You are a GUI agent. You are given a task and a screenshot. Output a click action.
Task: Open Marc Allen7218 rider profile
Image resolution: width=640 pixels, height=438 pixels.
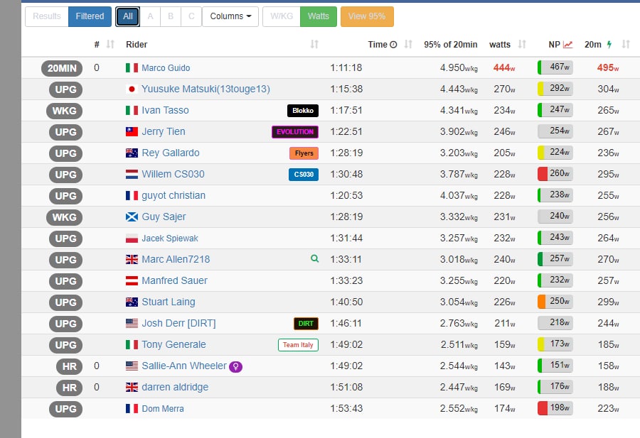tap(176, 259)
